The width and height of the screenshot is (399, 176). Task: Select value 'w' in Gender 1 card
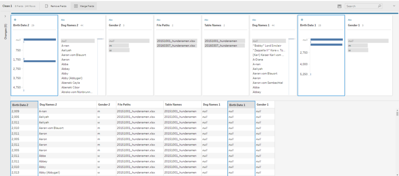(x=358, y=50)
